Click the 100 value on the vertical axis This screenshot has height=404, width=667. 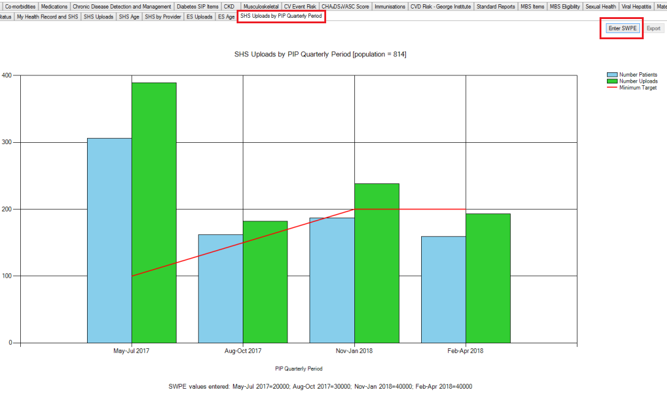[7, 276]
